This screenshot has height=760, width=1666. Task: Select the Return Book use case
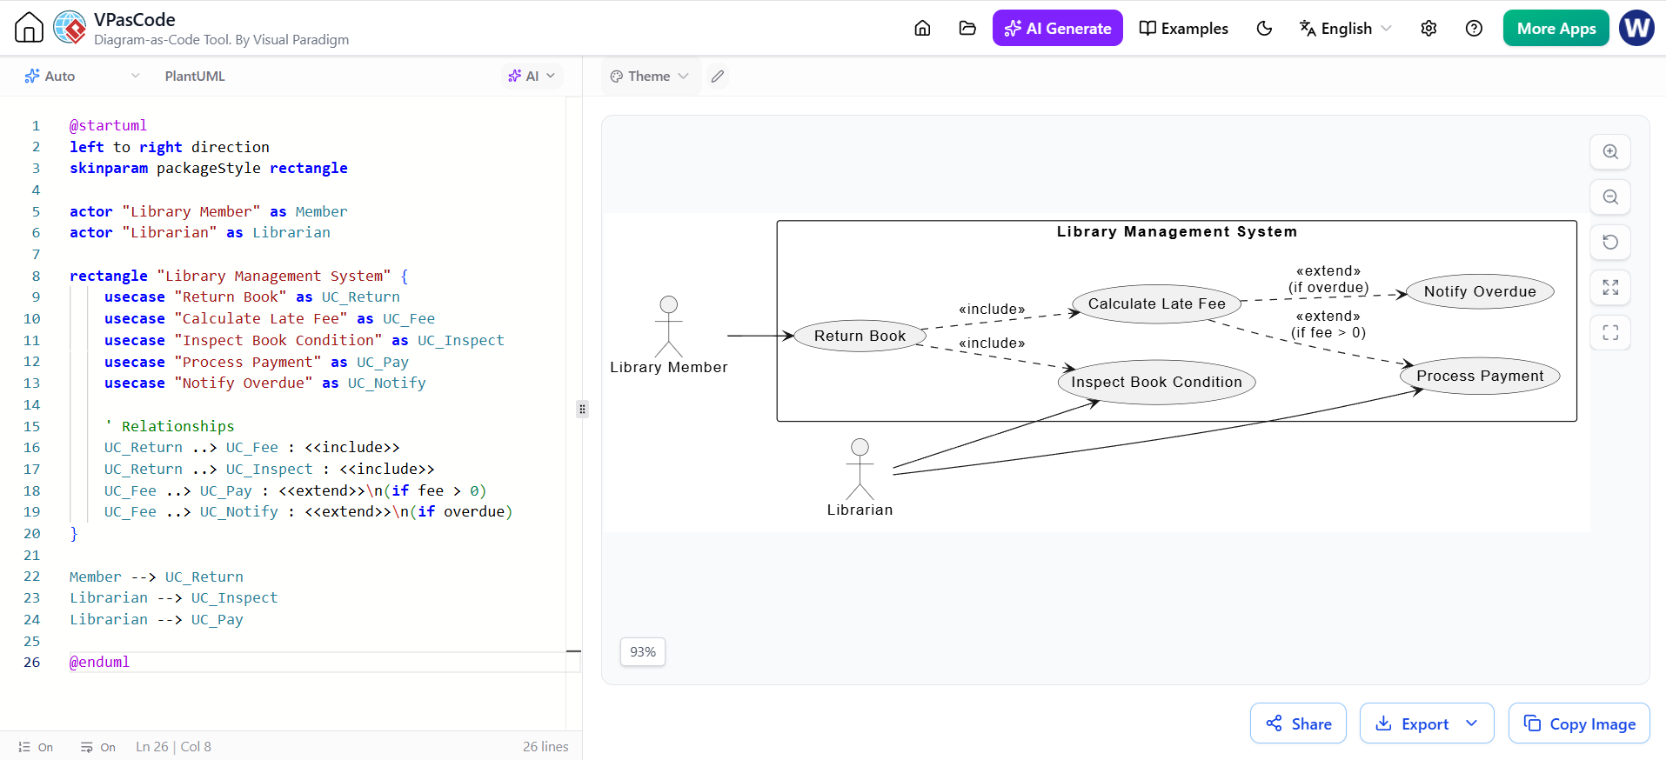(860, 336)
